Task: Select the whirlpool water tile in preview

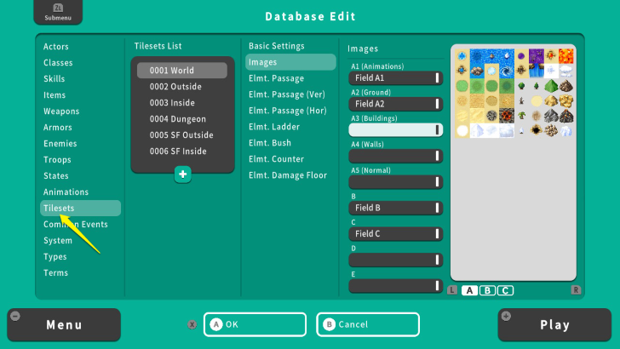Action: [x=507, y=72]
